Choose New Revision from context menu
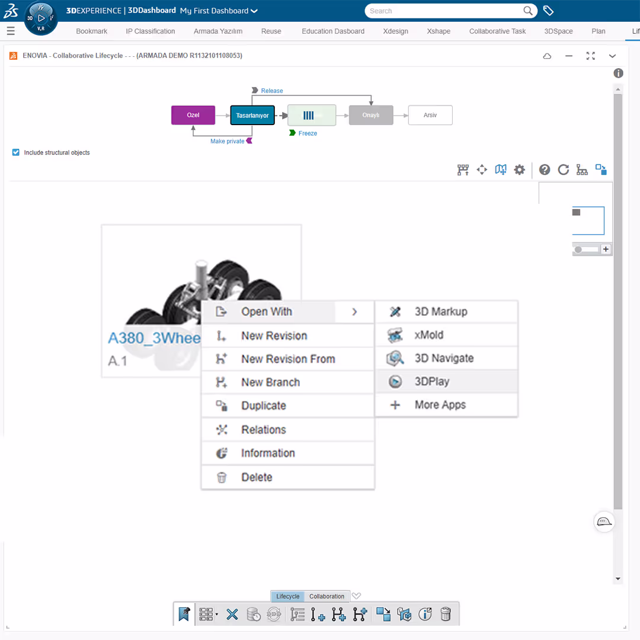 288,335
